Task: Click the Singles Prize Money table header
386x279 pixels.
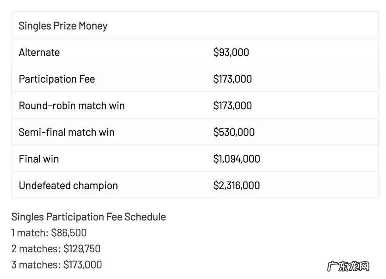Action: [x=63, y=26]
